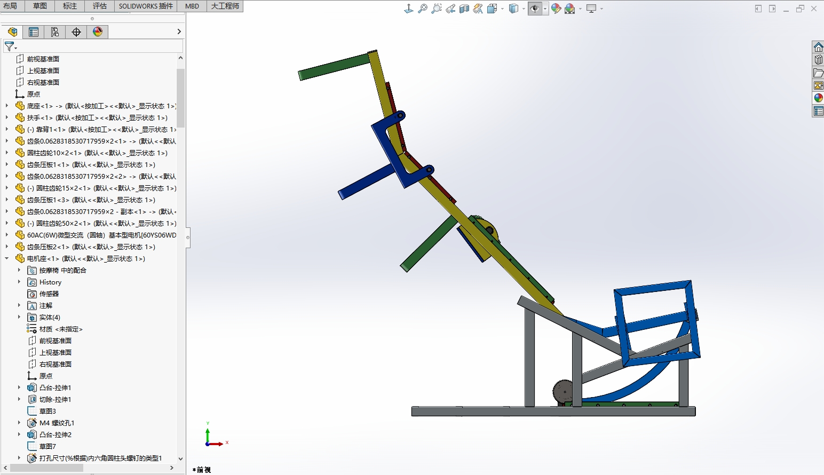The width and height of the screenshot is (824, 475).
Task: Click the tree horizontal scrollbar right arrow
Action: coord(172,468)
